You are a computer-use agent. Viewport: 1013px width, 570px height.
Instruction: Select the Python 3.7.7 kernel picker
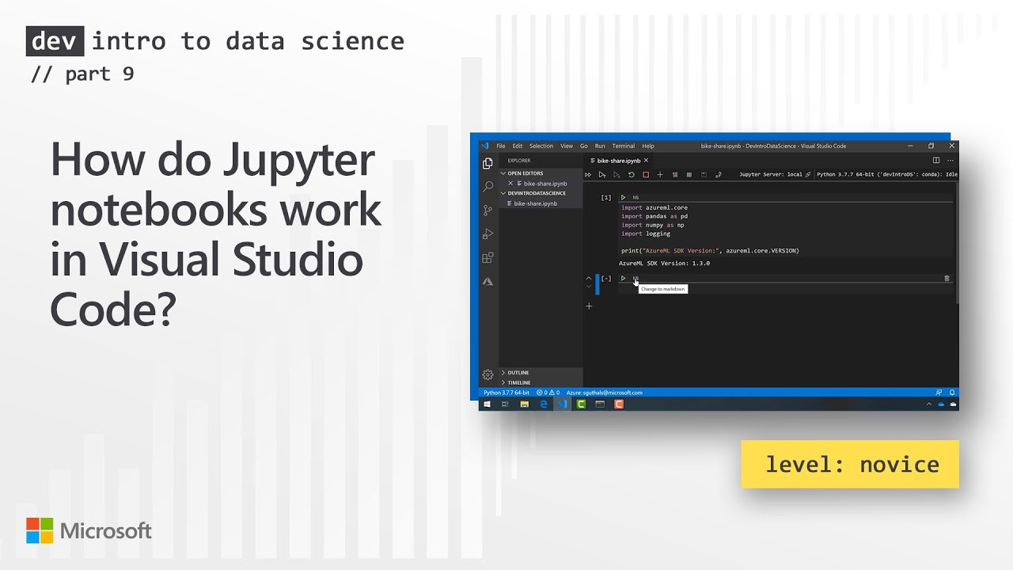pos(887,174)
